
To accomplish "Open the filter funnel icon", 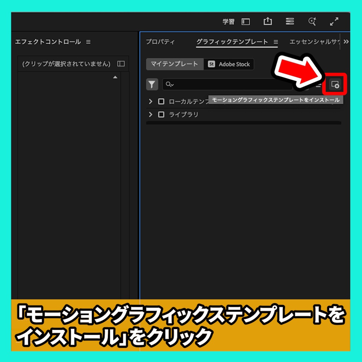I will [x=151, y=85].
